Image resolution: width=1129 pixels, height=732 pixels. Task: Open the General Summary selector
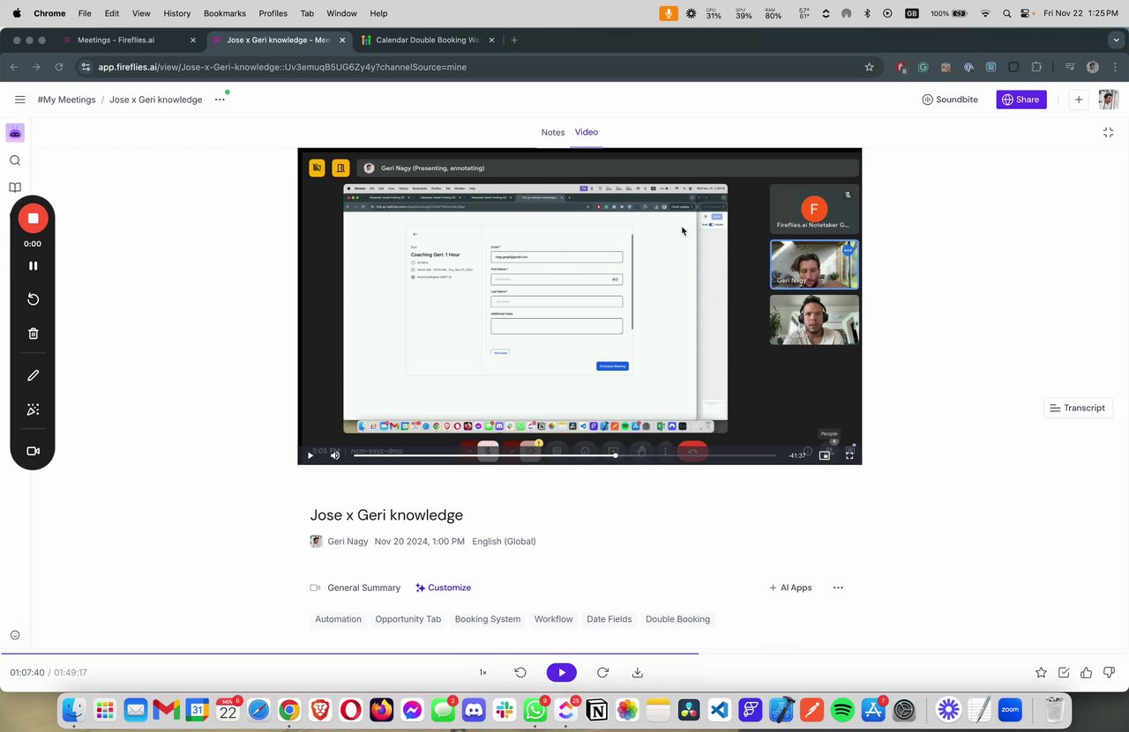coord(355,588)
